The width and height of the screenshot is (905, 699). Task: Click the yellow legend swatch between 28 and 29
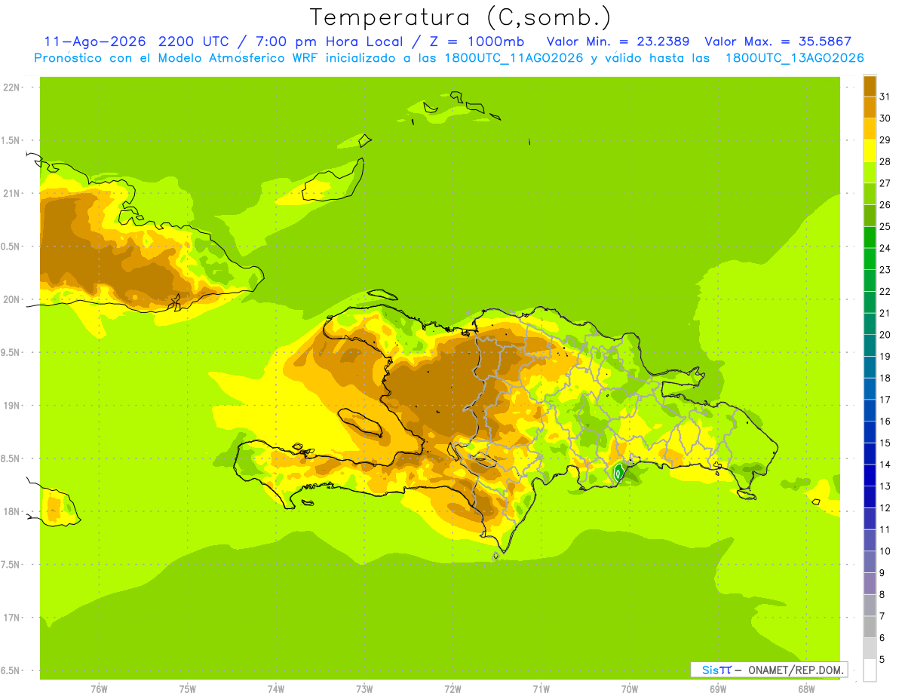click(870, 151)
